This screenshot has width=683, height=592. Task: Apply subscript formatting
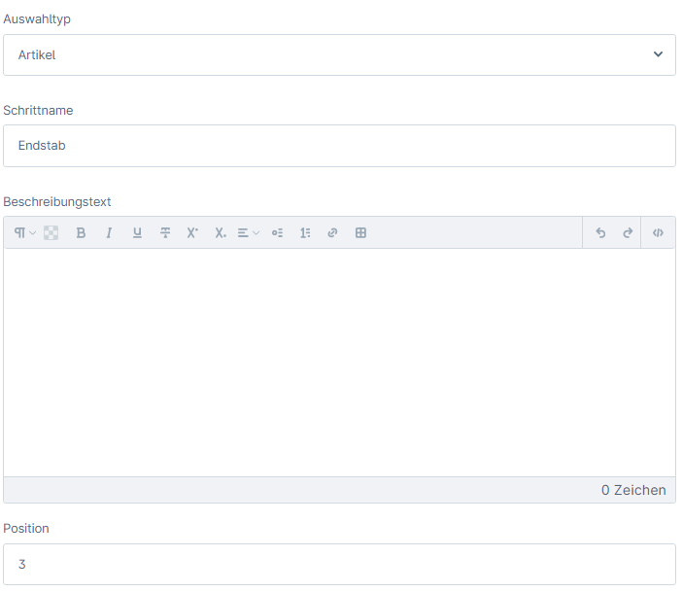point(221,232)
